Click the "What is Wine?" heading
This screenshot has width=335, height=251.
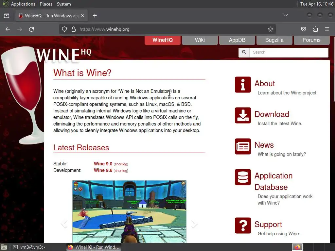tap(82, 73)
